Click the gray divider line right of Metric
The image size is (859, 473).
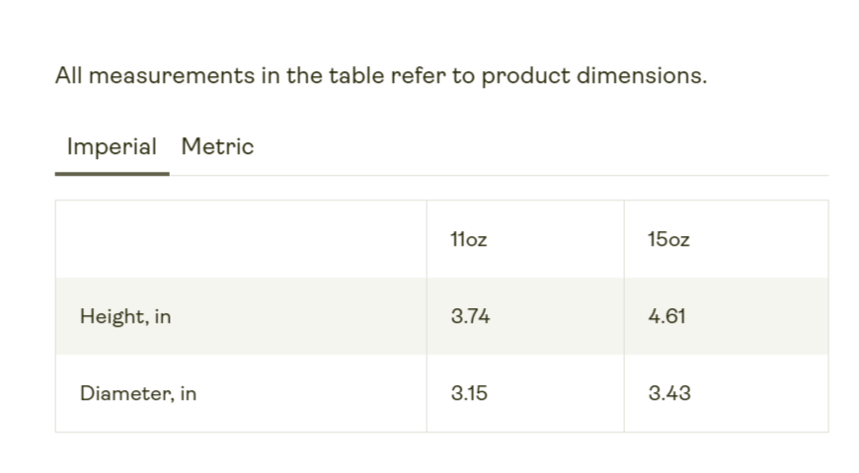click(x=543, y=176)
